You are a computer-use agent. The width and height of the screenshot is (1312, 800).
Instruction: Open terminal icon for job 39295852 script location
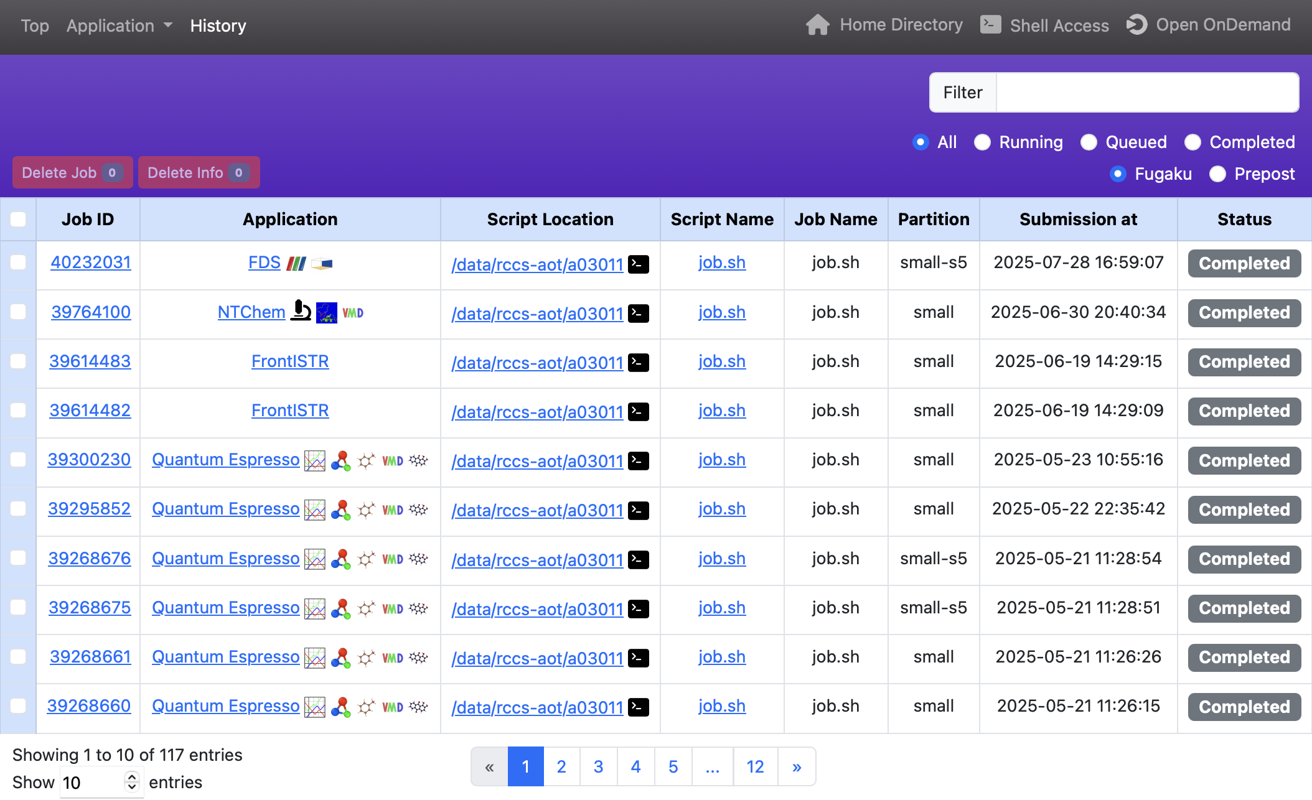[x=639, y=510]
